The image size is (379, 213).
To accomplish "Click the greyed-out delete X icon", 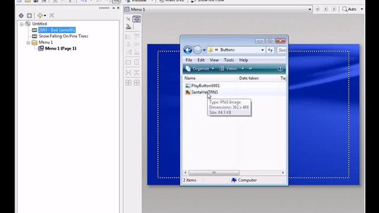I will click(52, 16).
